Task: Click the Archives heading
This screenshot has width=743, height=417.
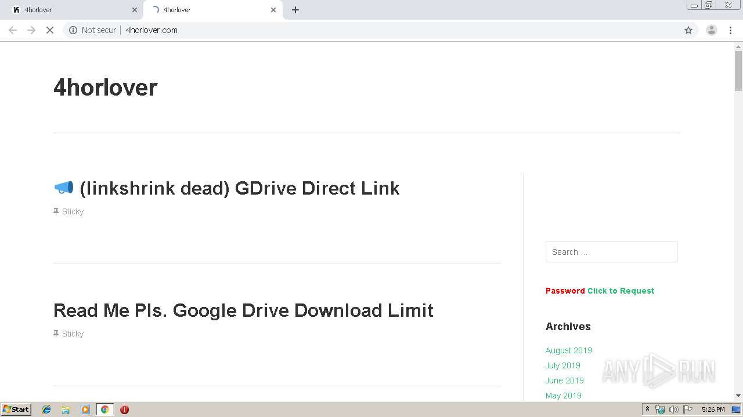Action: tap(568, 327)
